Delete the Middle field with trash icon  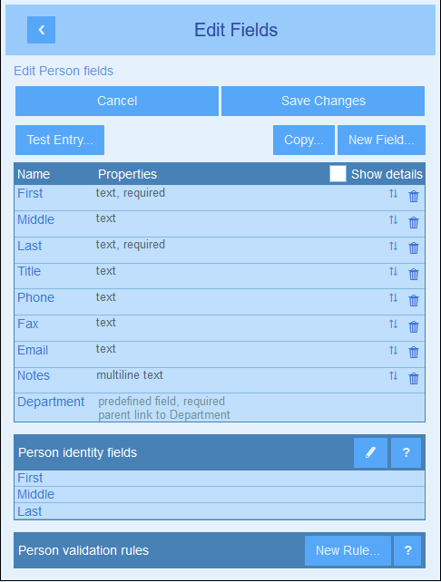click(x=414, y=222)
